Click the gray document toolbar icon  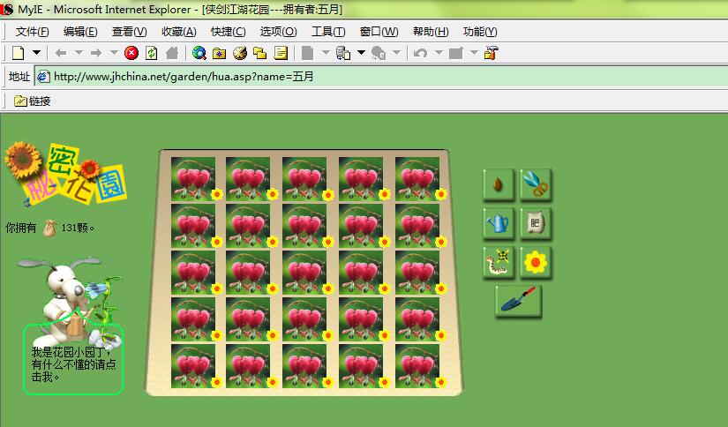point(307,53)
